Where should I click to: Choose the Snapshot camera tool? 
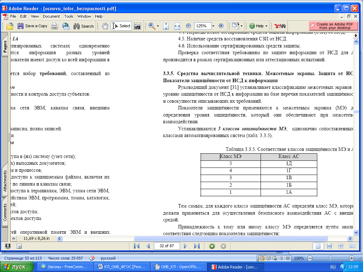[137, 26]
